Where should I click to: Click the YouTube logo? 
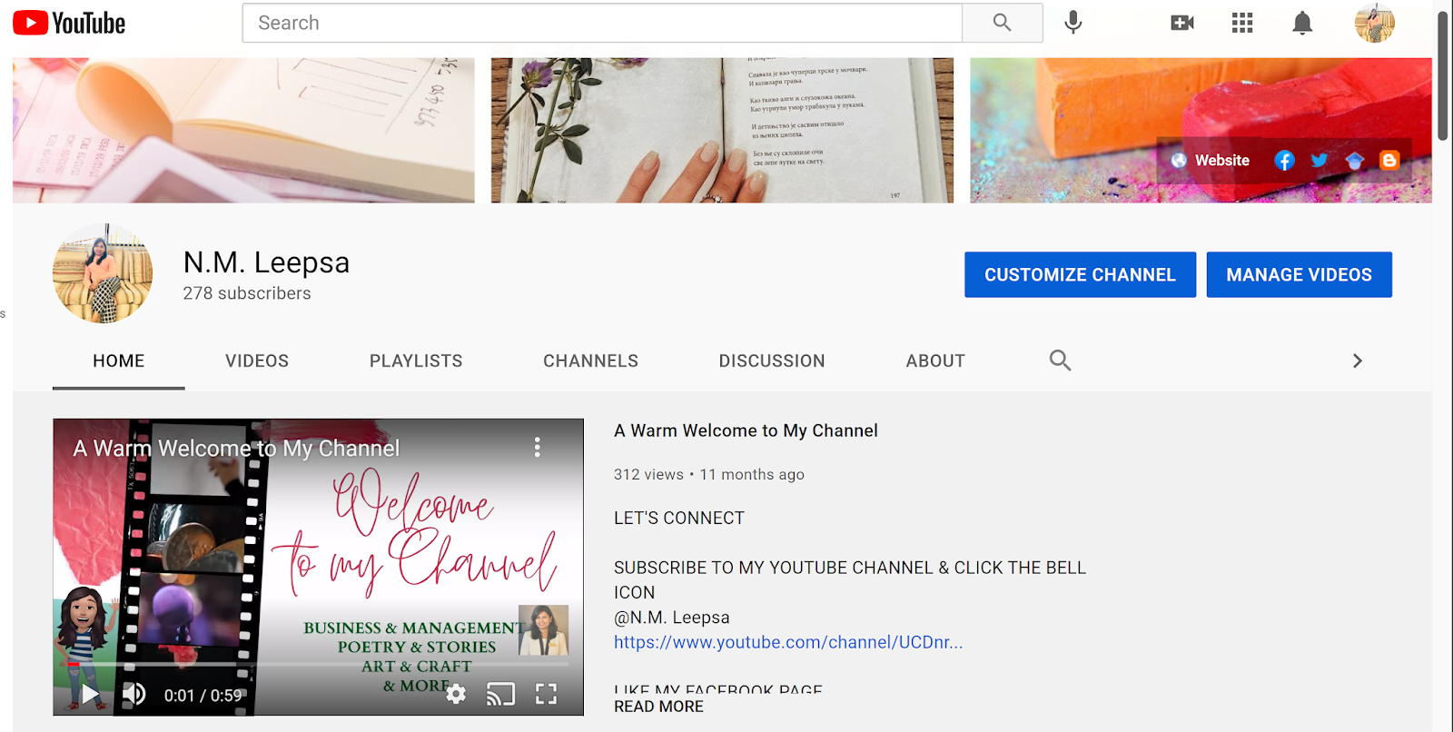[x=69, y=23]
